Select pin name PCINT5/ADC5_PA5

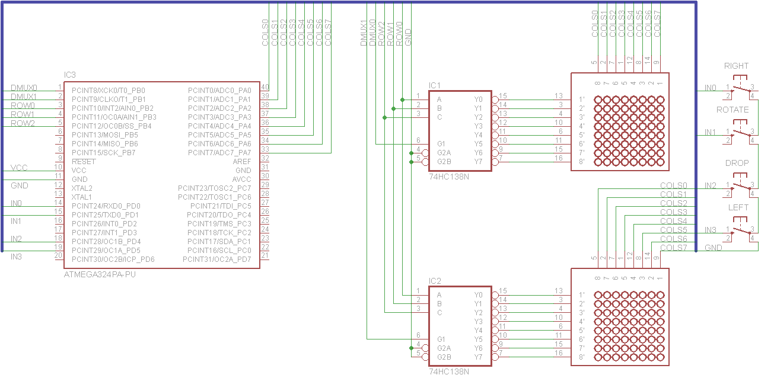click(219, 134)
